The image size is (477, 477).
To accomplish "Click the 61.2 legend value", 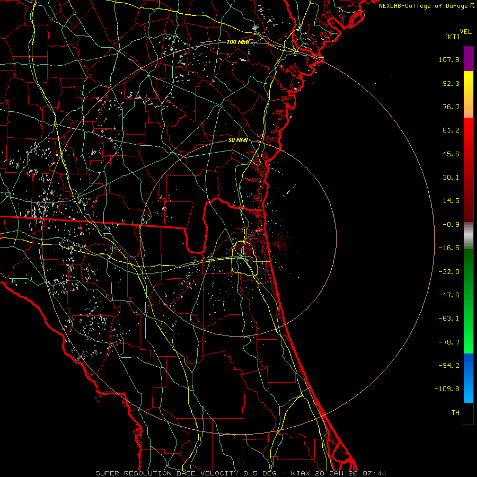I will click(451, 130).
